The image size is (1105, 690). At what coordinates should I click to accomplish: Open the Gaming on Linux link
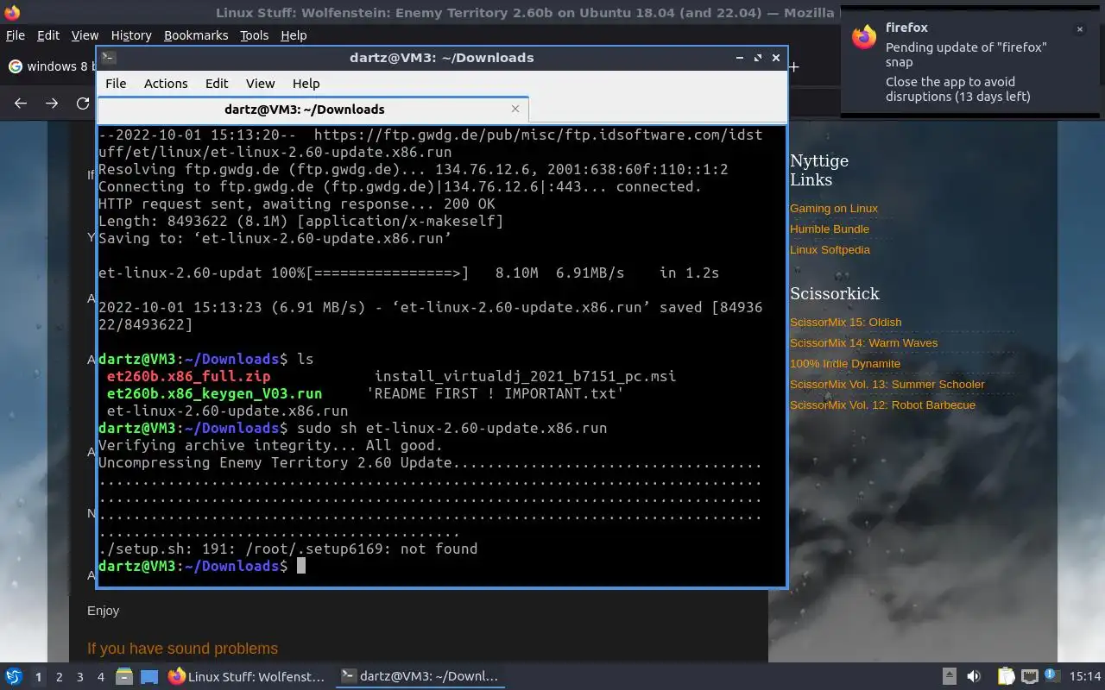point(834,209)
